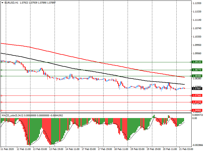The image size is (203, 152).
Task: Select the square handle of the 1.08480 line
Action: tap(2, 76)
